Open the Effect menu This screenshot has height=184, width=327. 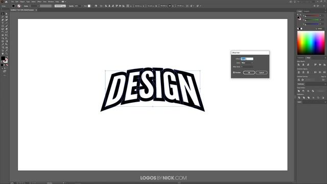pos(39,2)
